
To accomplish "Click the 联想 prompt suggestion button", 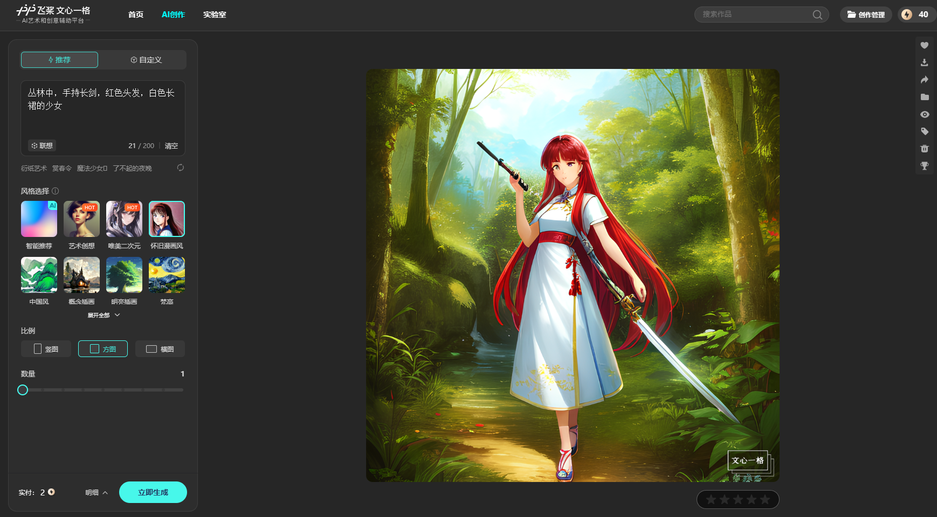I will [x=42, y=145].
